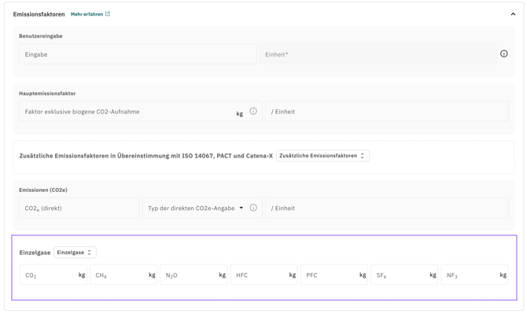This screenshot has width=527, height=314.
Task: Click the SF6 gas input field
Action: [404, 275]
